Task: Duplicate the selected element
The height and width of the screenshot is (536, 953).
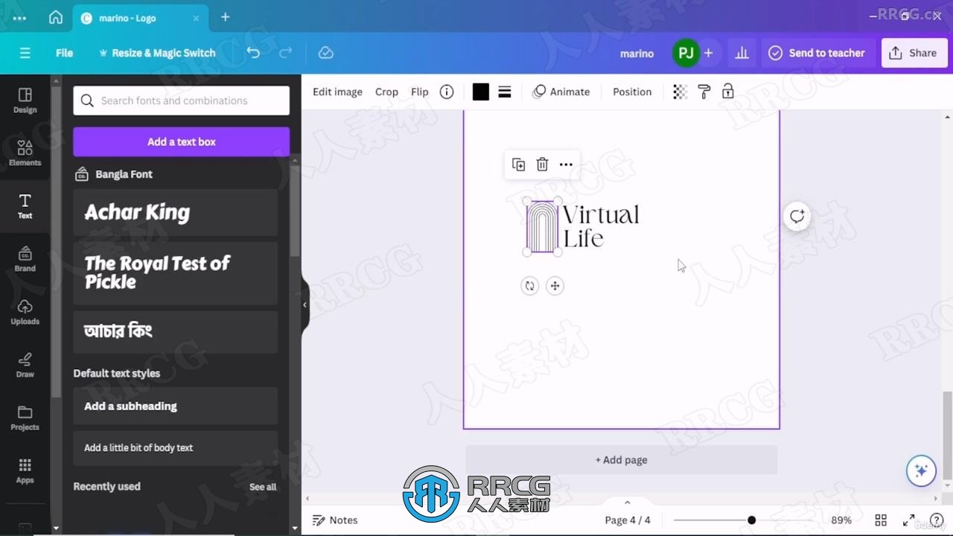Action: (x=519, y=165)
